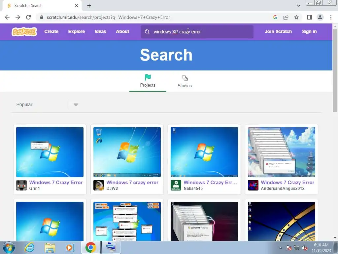Open second-row thumbnail with golden ring artwork
This screenshot has height=254, width=338.
pos(282,221)
